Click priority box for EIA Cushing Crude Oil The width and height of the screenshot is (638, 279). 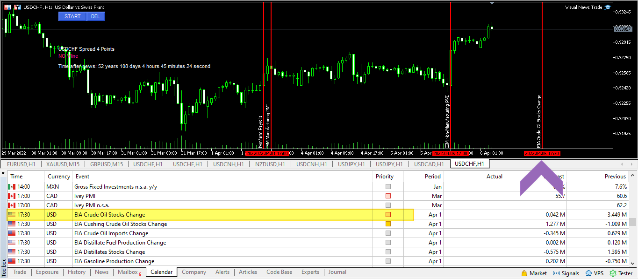pos(388,224)
